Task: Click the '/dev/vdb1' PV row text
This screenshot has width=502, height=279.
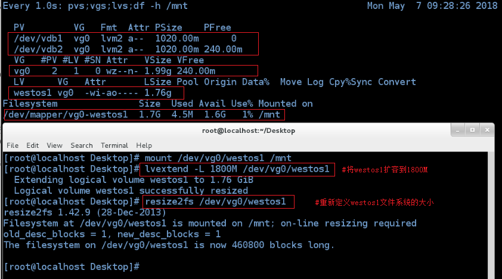Action: pyautogui.click(x=125, y=38)
